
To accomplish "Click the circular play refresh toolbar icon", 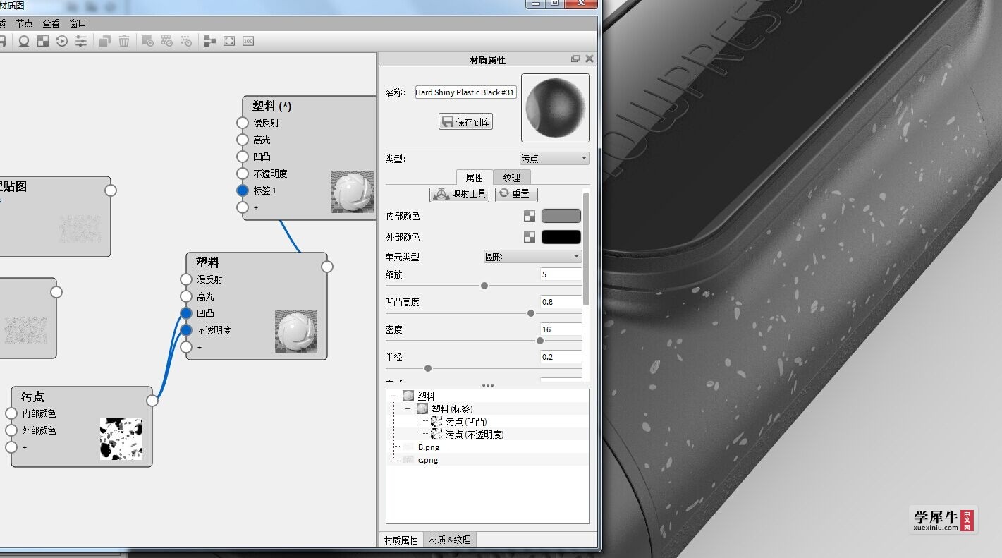I will click(62, 41).
